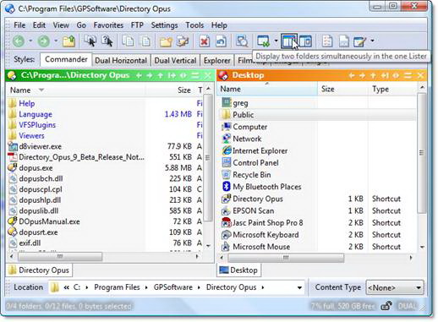
Task: Open dropdown arrow beside notepad icon
Action: coord(372,41)
